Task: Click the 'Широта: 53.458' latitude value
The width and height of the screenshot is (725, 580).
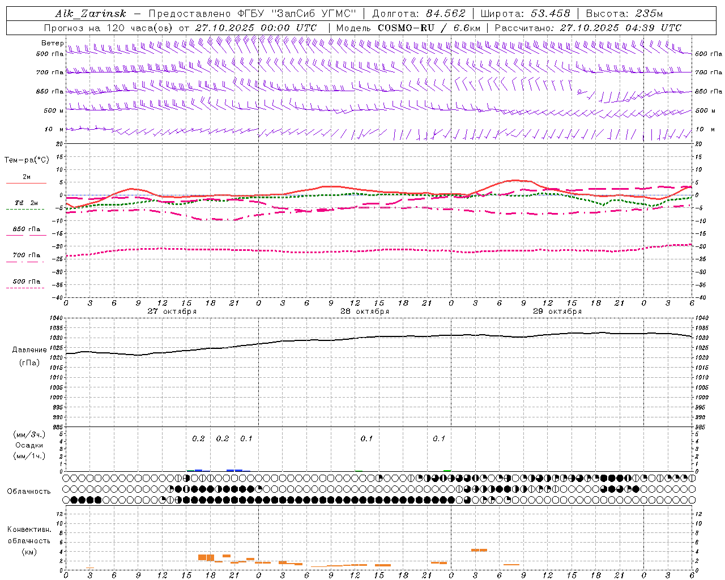Action: [525, 14]
